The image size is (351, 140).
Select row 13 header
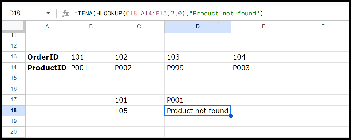tap(13, 57)
